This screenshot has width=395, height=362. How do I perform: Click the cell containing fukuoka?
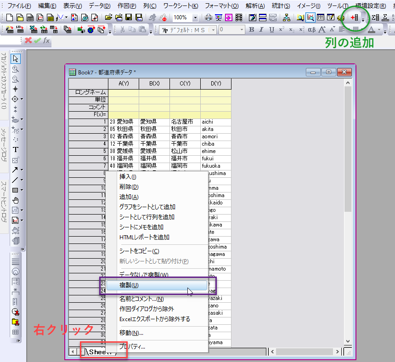pyautogui.click(x=216, y=166)
